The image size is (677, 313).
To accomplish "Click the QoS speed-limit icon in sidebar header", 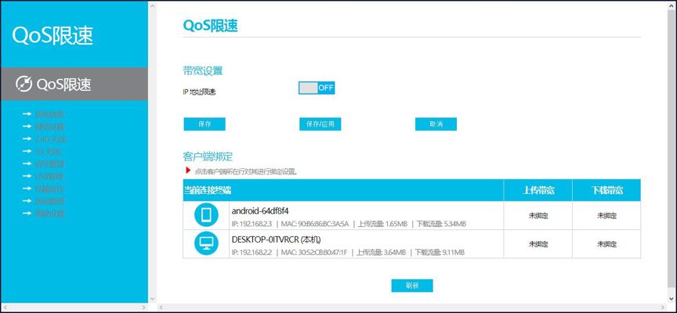I will click(x=24, y=84).
